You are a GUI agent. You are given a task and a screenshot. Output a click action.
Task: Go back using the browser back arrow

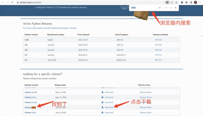(x=3, y=2)
